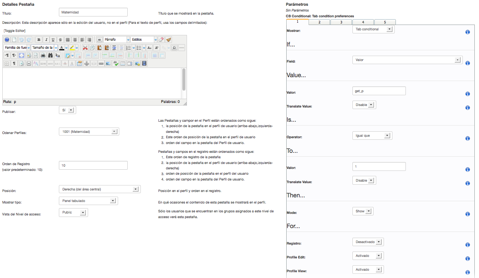Apply left alignment

[82, 40]
